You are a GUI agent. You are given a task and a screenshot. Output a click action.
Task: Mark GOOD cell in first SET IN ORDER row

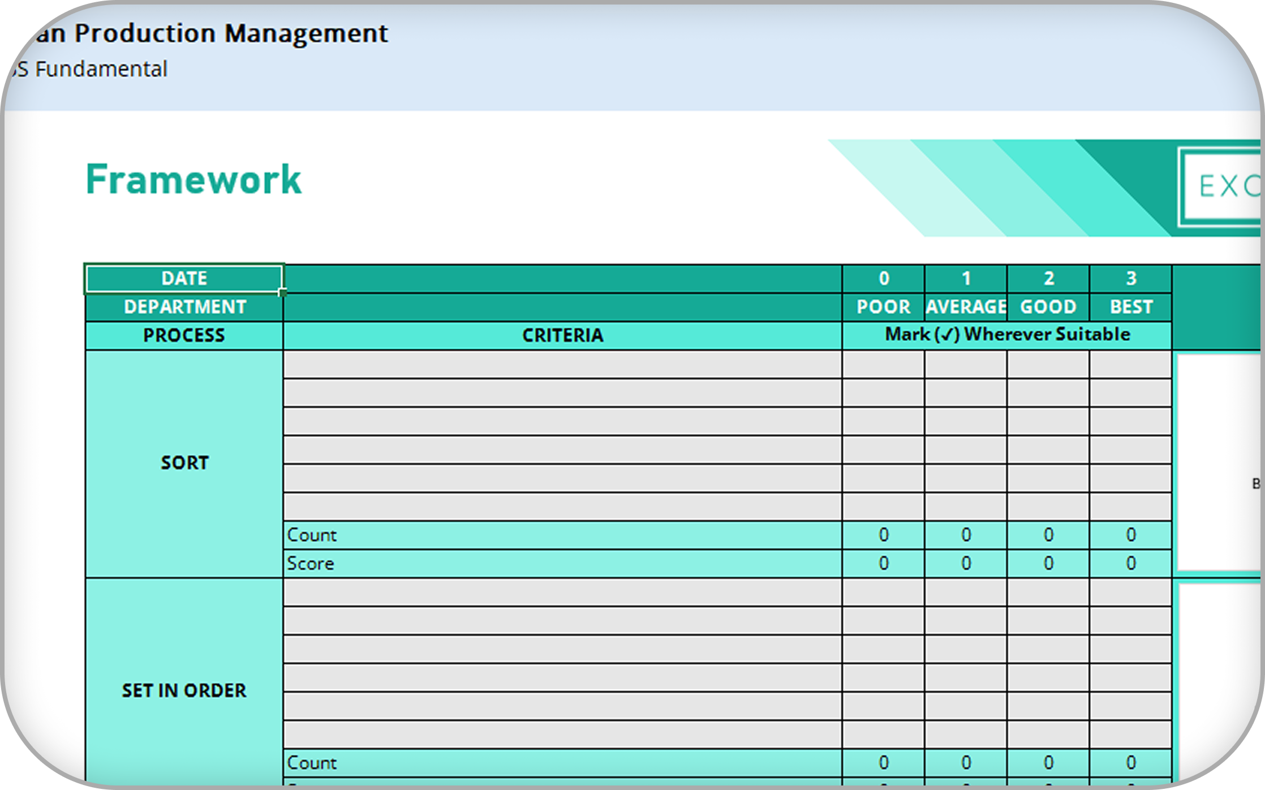click(1048, 592)
